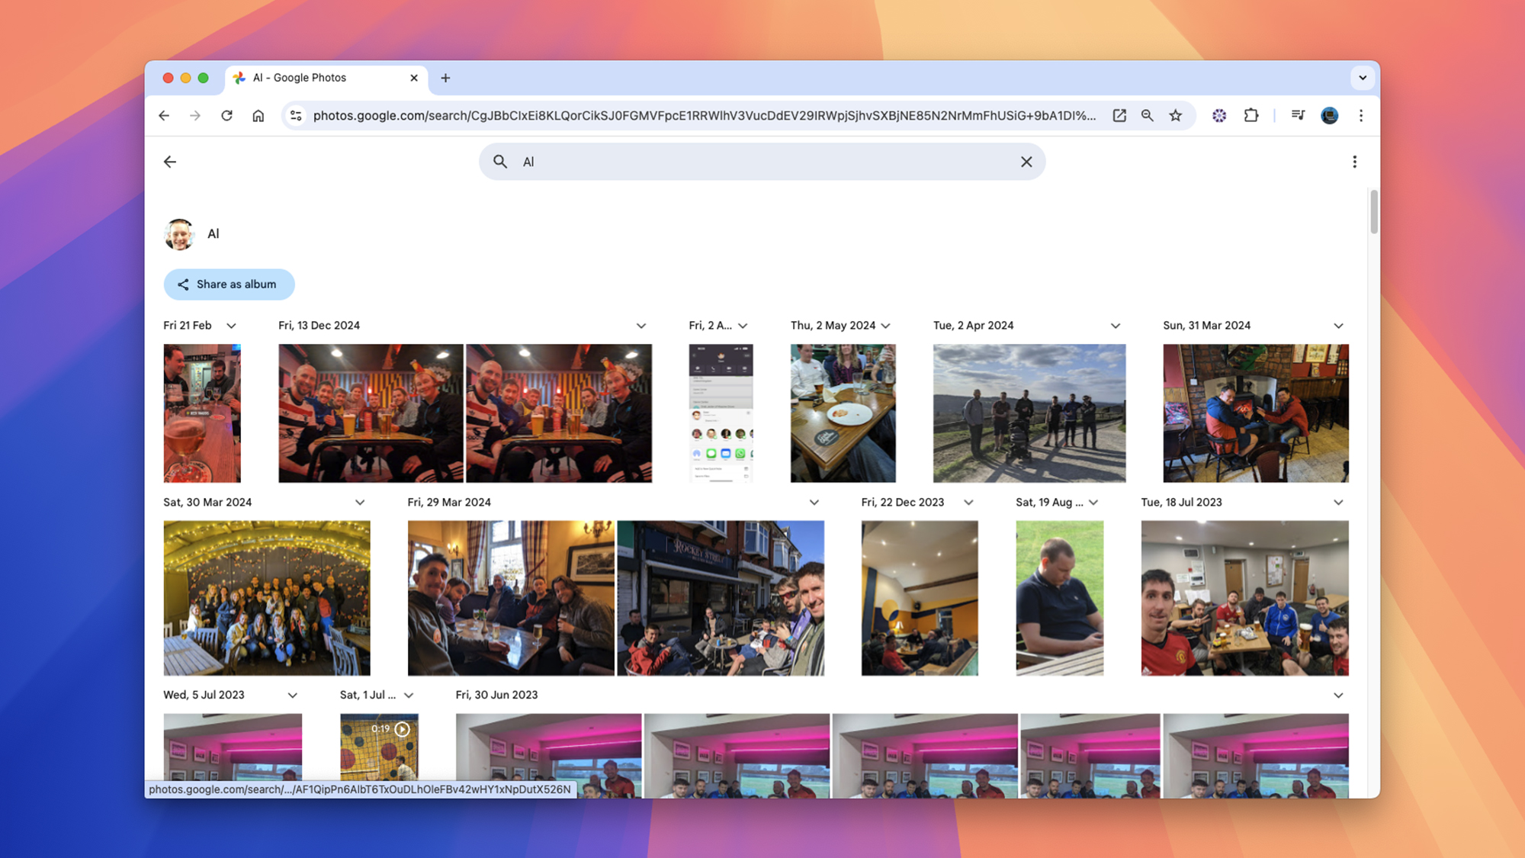Bookmark this page with the star icon
Screen dimensions: 1525x858
pyautogui.click(x=1176, y=116)
